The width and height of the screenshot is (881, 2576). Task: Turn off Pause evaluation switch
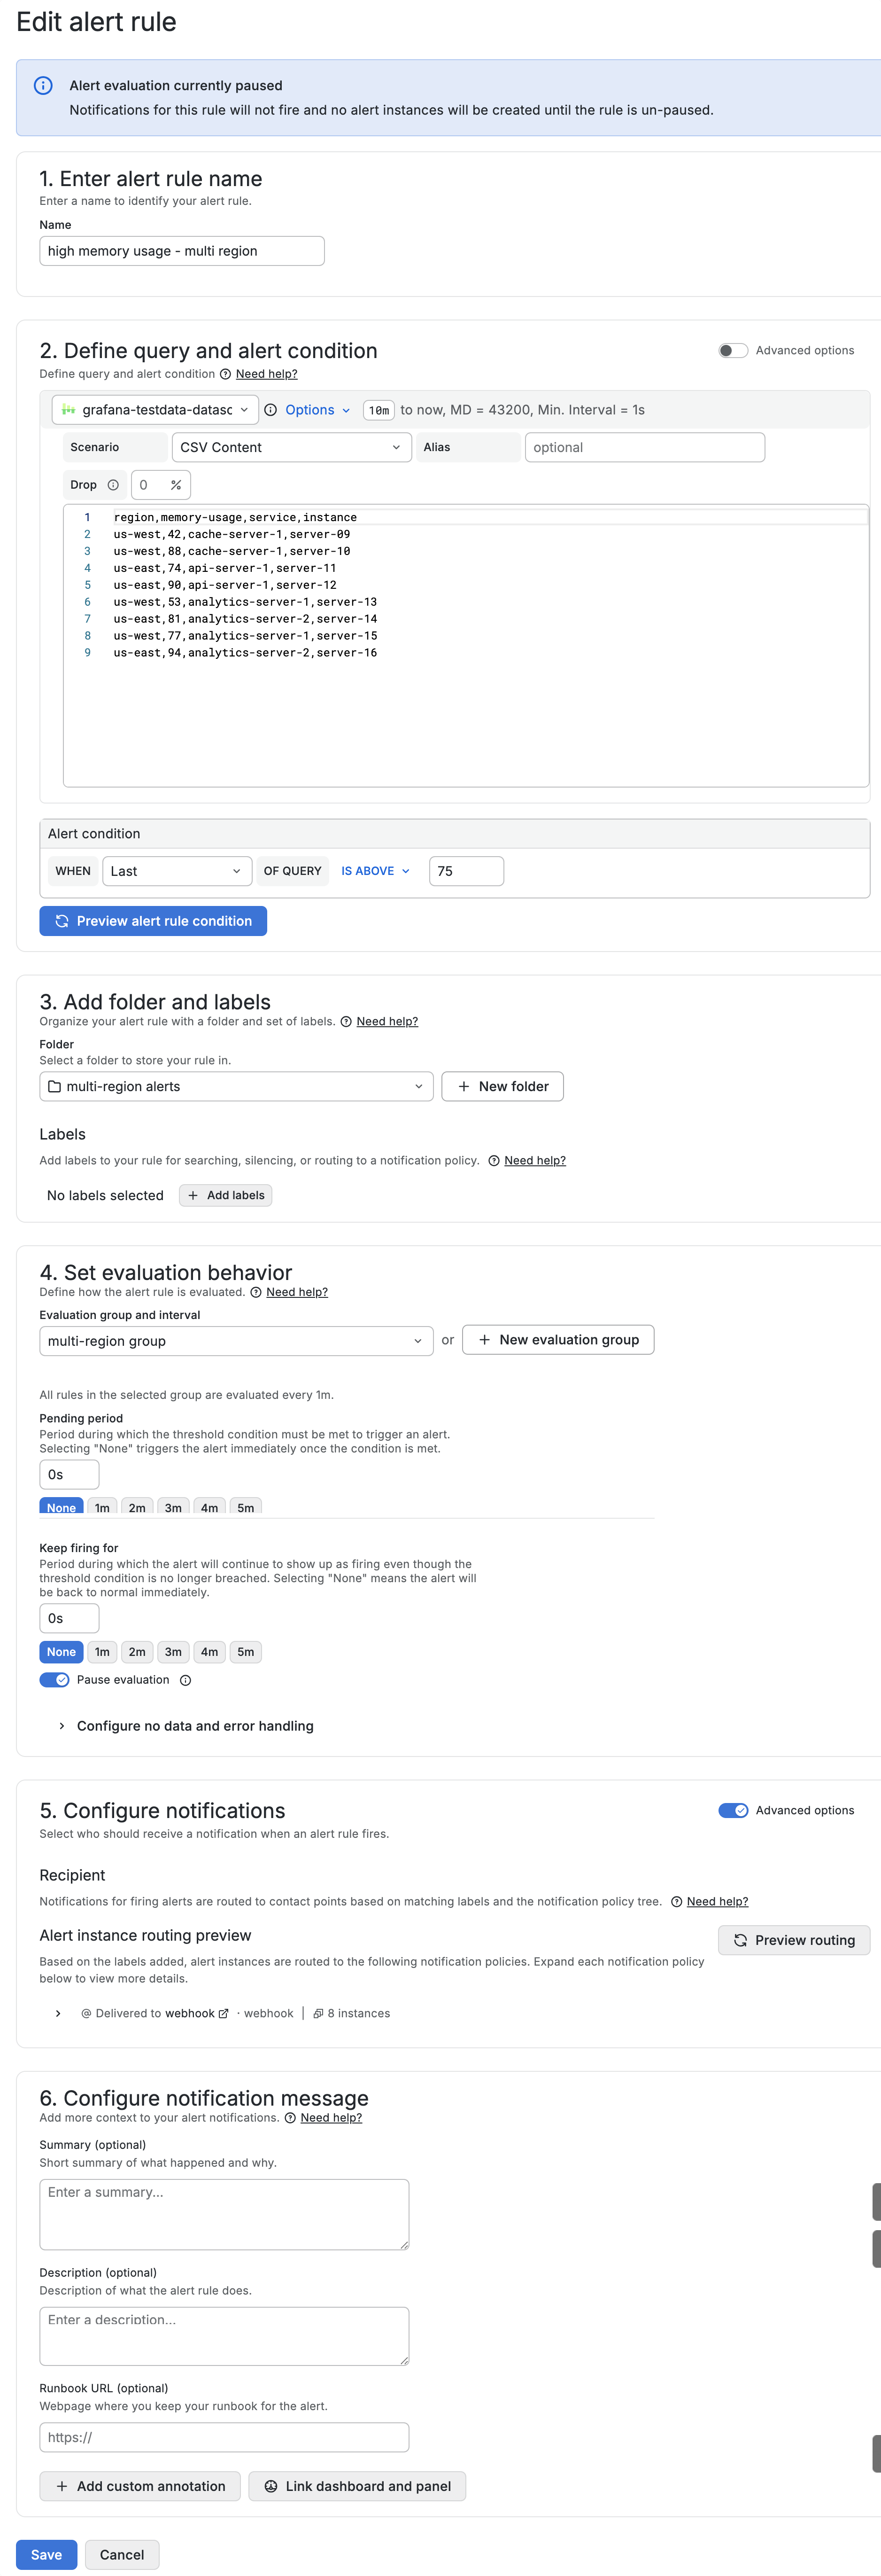click(x=55, y=1680)
